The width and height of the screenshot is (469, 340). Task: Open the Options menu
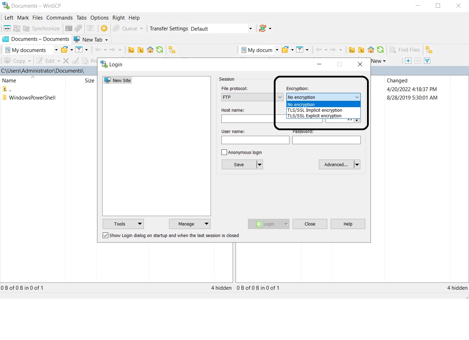coord(100,18)
